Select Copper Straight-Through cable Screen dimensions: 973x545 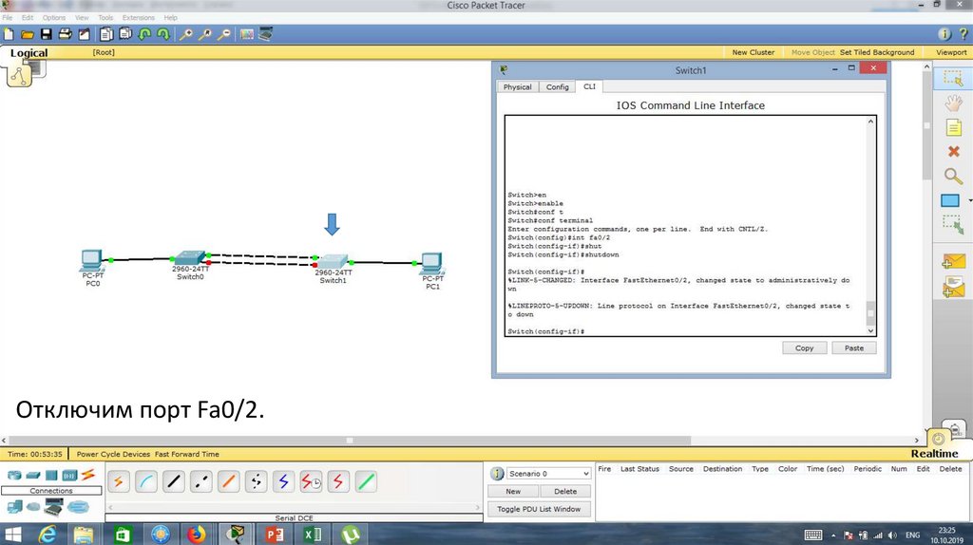pyautogui.click(x=174, y=481)
